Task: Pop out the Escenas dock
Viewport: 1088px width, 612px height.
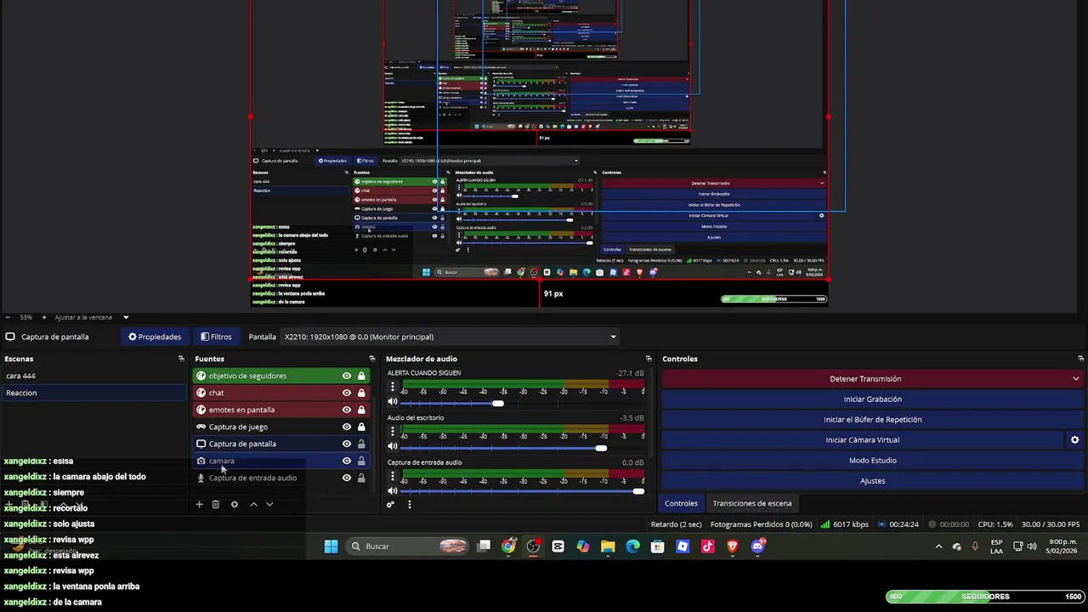Action: pyautogui.click(x=181, y=359)
